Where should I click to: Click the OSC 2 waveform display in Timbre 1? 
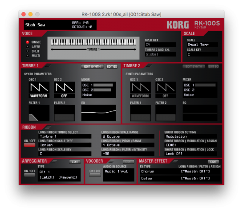(65, 88)
